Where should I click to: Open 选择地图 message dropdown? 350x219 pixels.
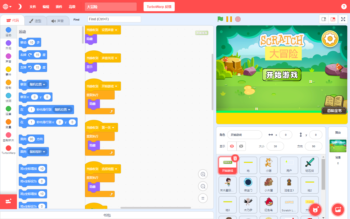[x=110, y=169]
